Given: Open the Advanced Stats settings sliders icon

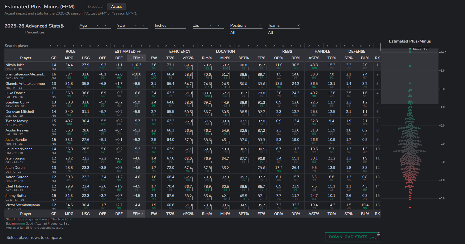Looking at the screenshot, I should 63,26.
